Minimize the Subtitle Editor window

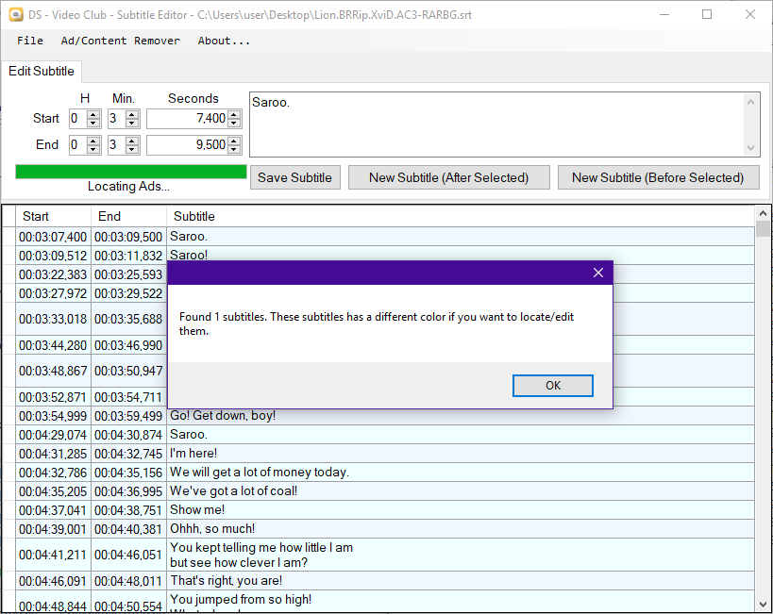(x=664, y=15)
